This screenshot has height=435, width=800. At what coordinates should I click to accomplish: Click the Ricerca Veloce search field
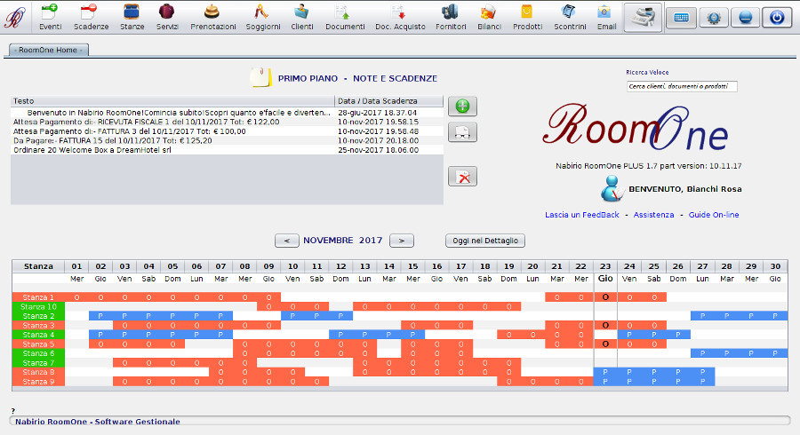pyautogui.click(x=682, y=87)
